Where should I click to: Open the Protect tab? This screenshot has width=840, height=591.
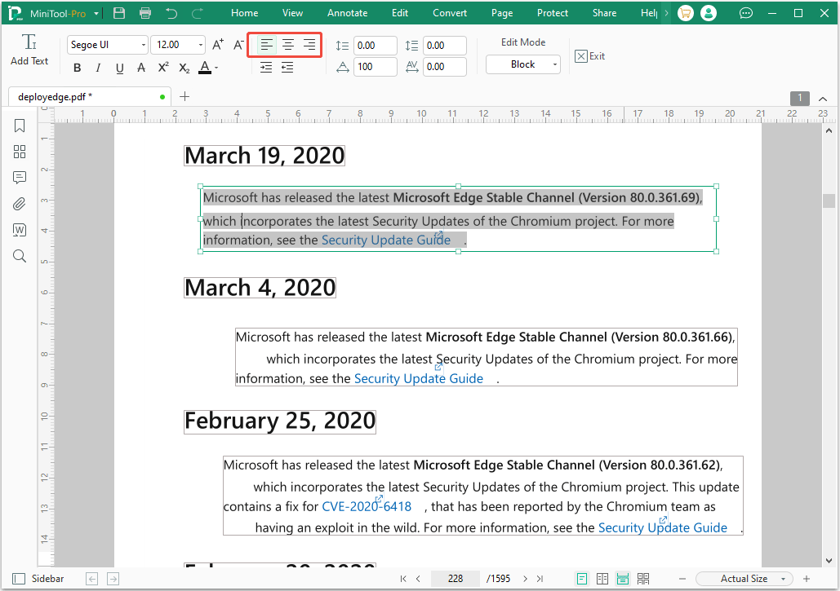pyautogui.click(x=553, y=13)
